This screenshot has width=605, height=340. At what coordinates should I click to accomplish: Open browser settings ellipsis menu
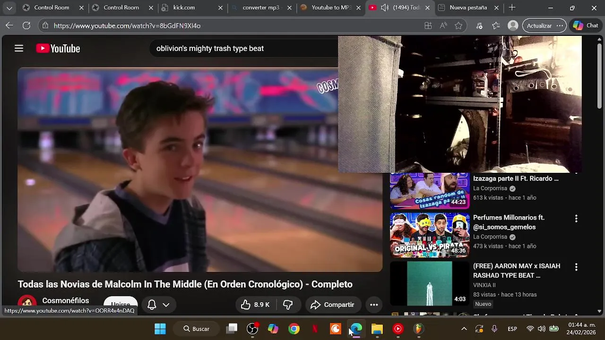(560, 25)
